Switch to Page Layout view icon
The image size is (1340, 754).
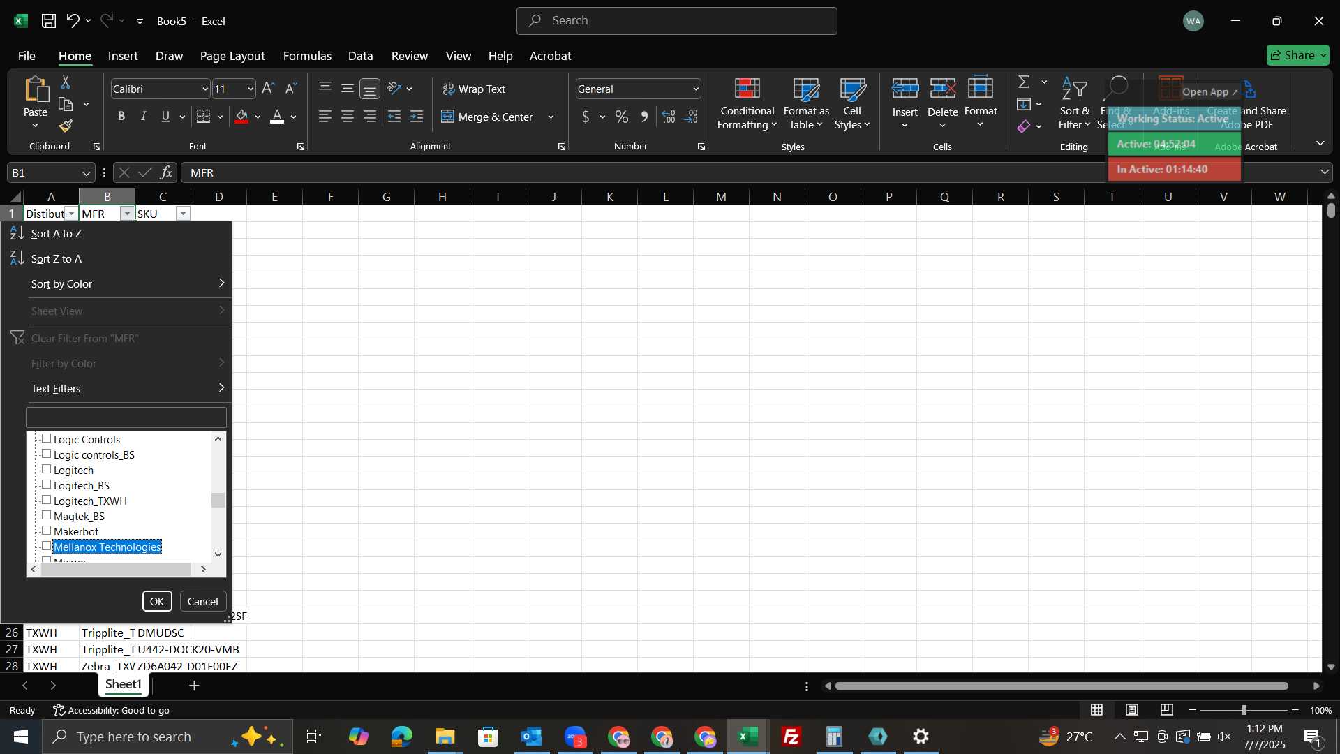[1132, 710]
